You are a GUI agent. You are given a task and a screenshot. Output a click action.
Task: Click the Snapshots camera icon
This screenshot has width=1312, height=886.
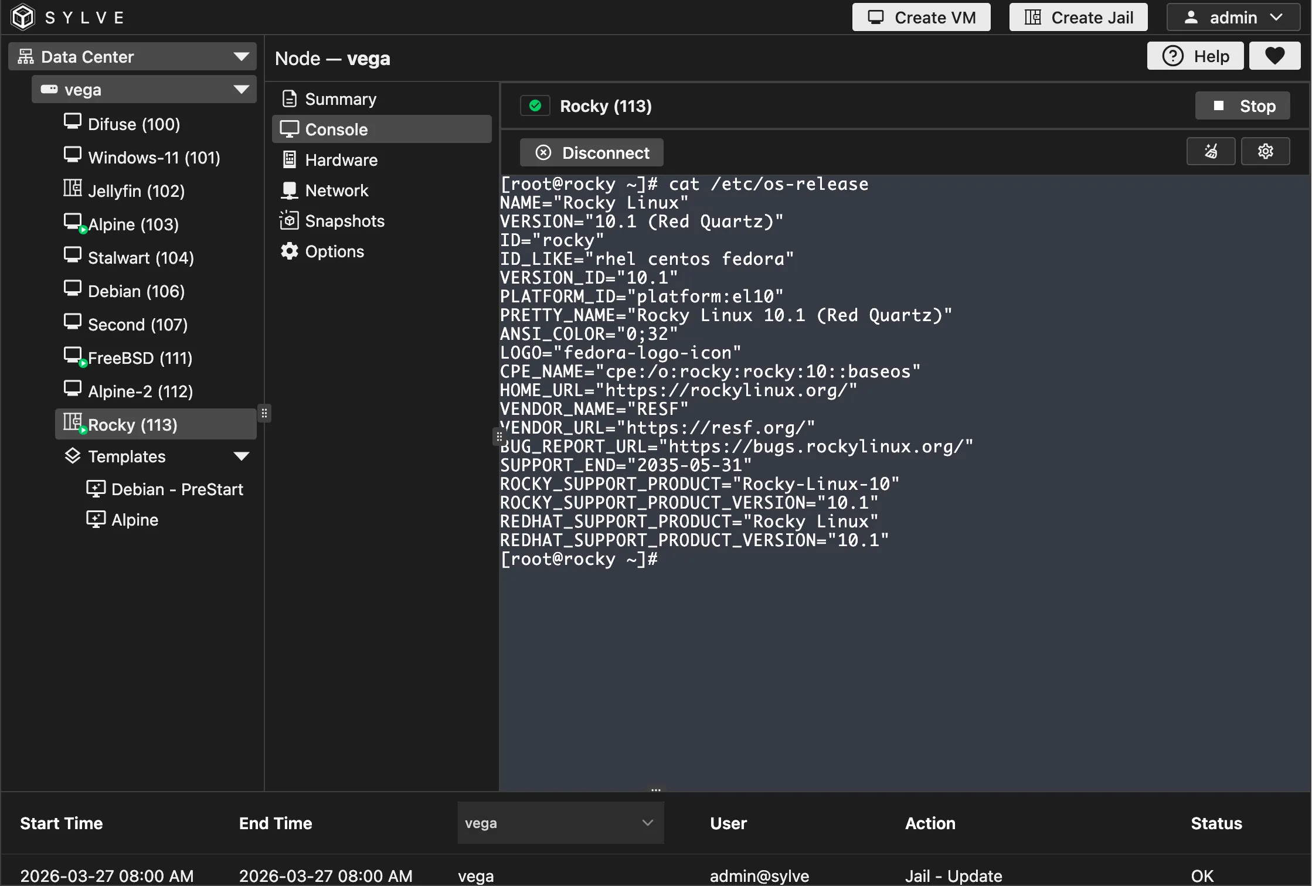click(x=289, y=220)
